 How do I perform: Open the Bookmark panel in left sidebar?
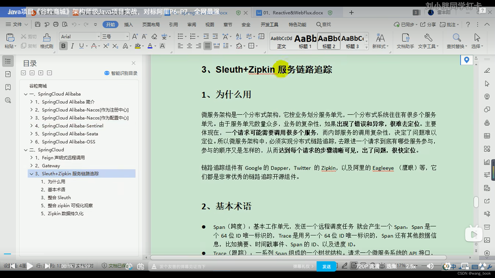point(8,87)
